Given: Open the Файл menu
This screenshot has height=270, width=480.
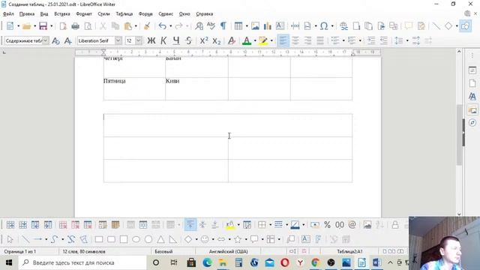Looking at the screenshot, I should pos(8,13).
